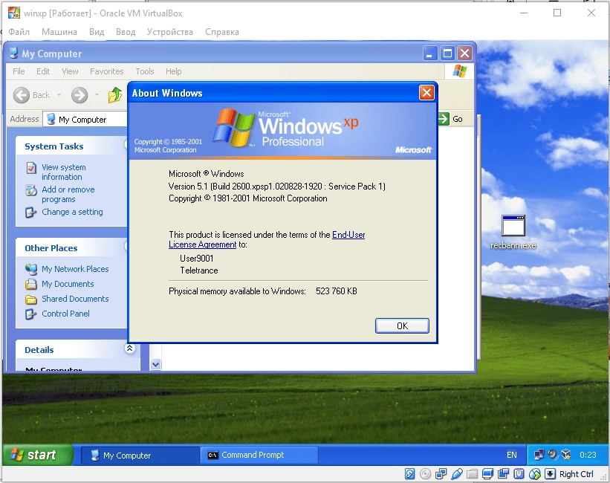Click the address bar text My Computer
Image resolution: width=610 pixels, height=483 pixels.
point(82,120)
